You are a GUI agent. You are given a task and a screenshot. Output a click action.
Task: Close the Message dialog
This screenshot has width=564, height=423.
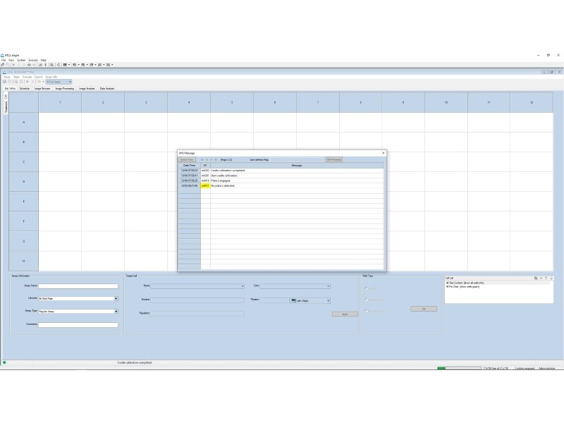point(383,153)
